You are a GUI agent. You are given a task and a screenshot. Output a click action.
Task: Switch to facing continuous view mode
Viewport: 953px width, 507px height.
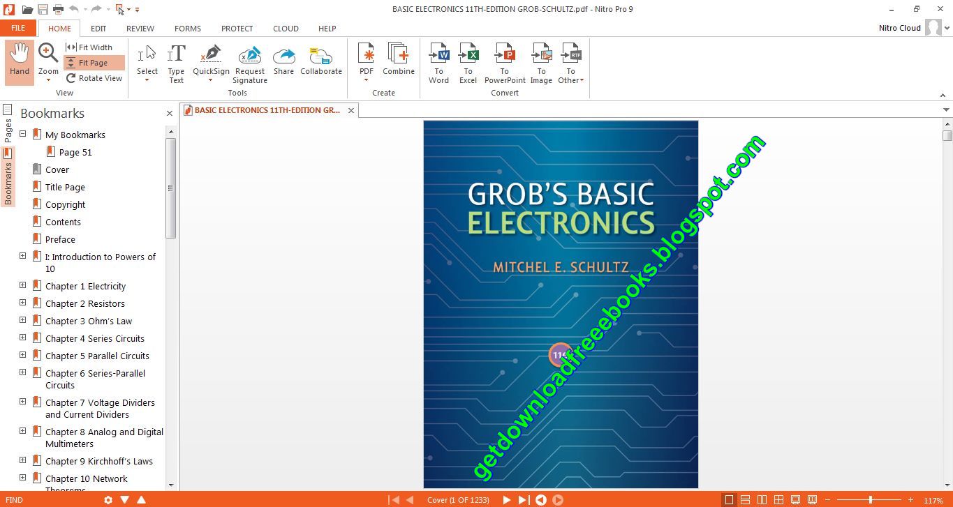coord(778,500)
